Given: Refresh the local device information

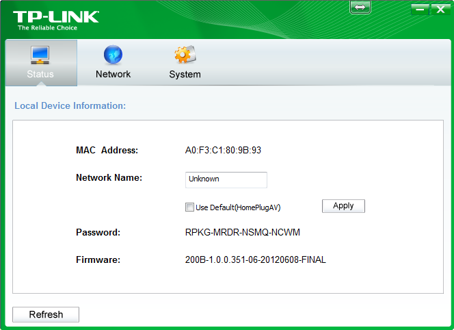Looking at the screenshot, I should 46,314.
